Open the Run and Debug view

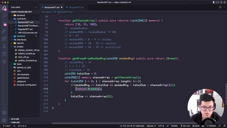pyautogui.click(x=4, y=31)
